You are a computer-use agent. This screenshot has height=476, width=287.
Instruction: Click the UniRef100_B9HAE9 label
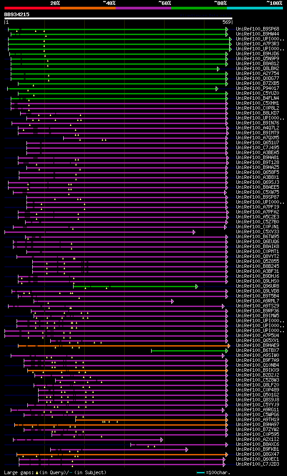(258, 346)
